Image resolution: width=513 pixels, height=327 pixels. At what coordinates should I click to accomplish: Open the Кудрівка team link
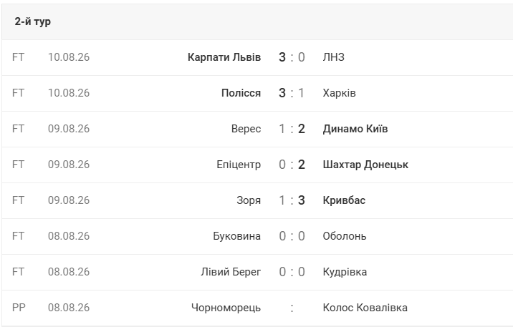point(345,272)
